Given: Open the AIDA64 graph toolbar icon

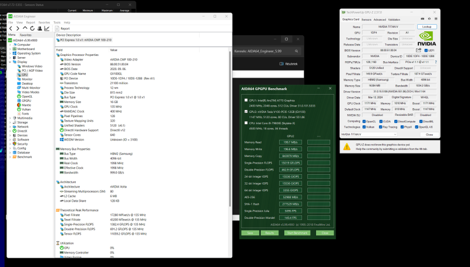Looking at the screenshot, I should [47, 28].
